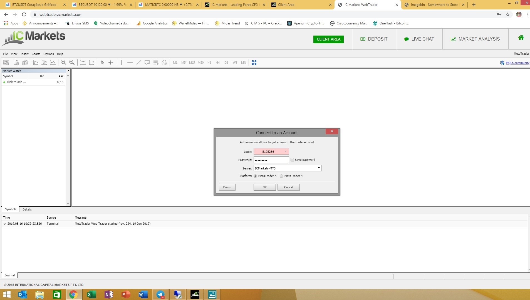Close the Market Watch panel
This screenshot has height=300, width=530.
click(x=68, y=71)
